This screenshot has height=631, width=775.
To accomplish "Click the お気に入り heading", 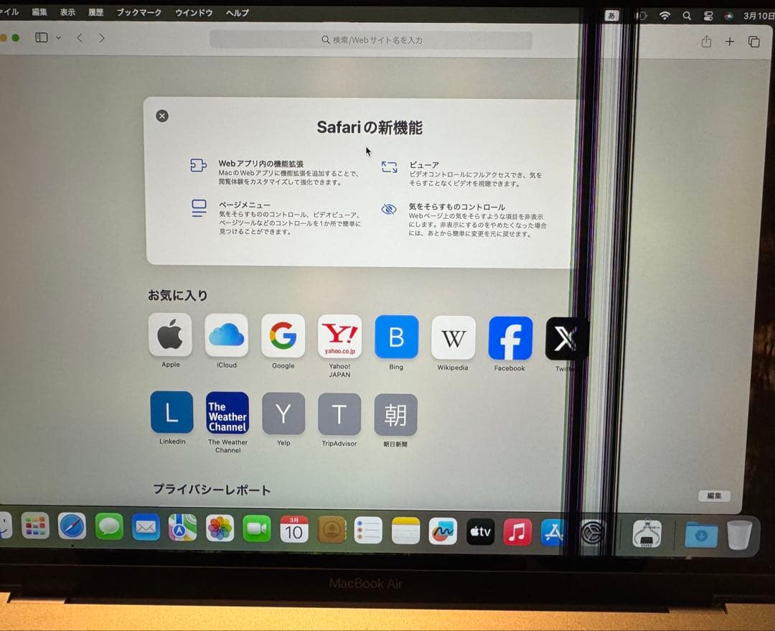I will click(x=178, y=295).
